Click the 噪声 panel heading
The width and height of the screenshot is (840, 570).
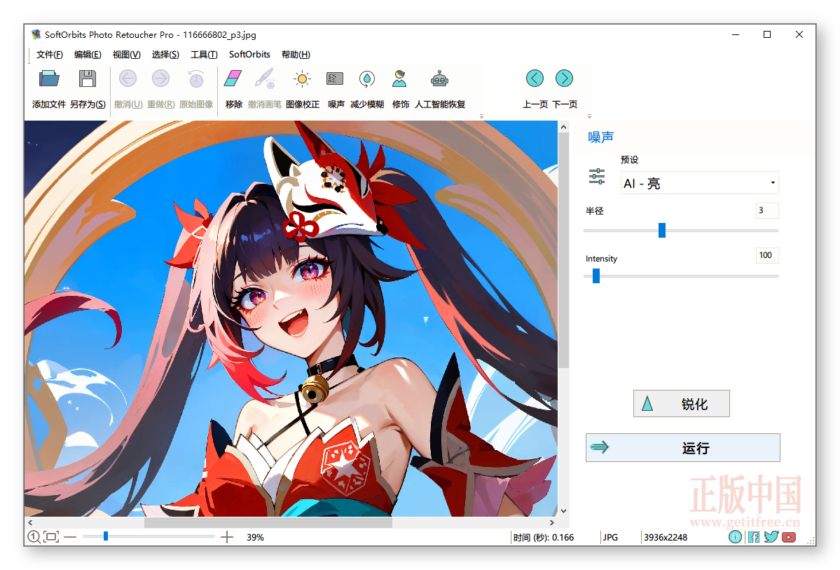point(600,137)
